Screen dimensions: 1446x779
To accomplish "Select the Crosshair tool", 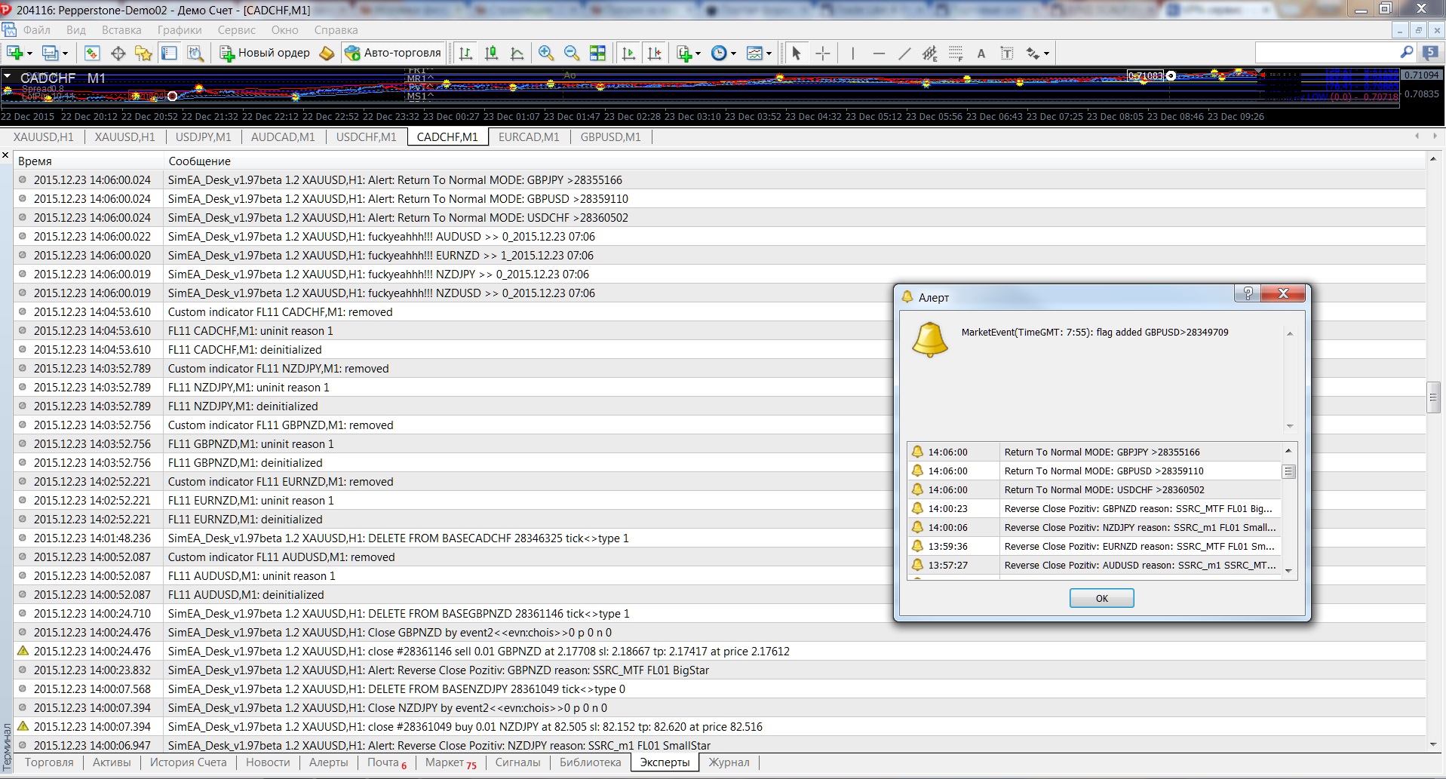I will coord(823,53).
